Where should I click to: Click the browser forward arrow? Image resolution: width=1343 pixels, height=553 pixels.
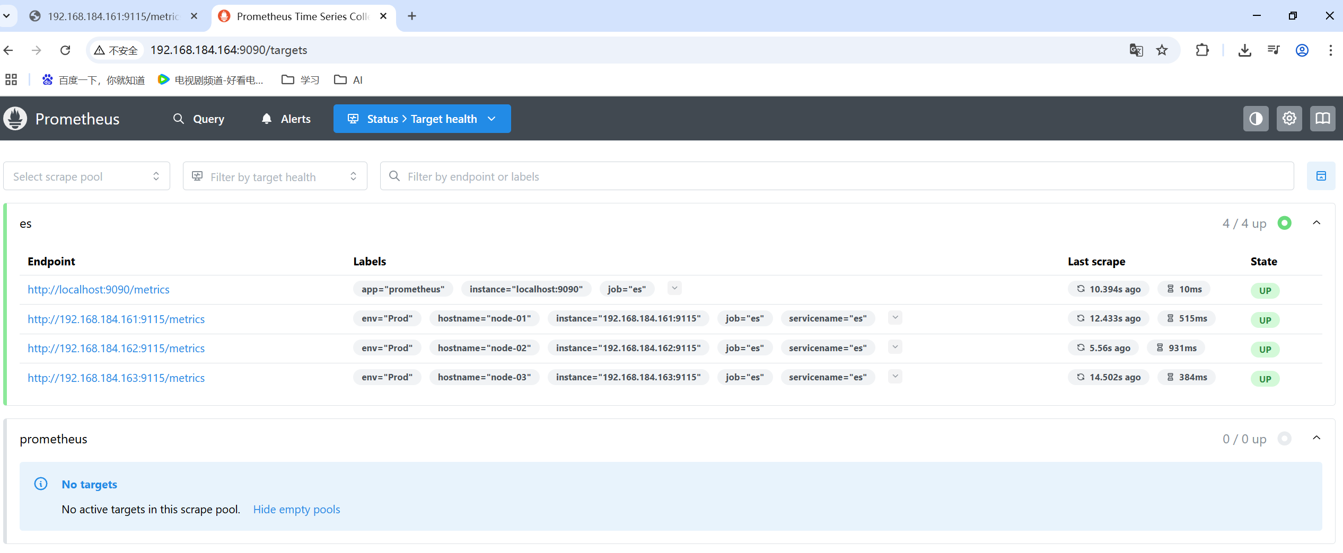[x=36, y=50]
